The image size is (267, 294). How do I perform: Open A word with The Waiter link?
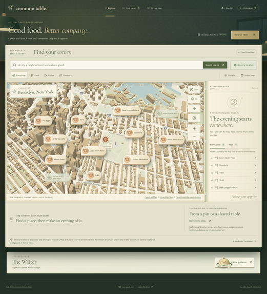click(x=244, y=241)
